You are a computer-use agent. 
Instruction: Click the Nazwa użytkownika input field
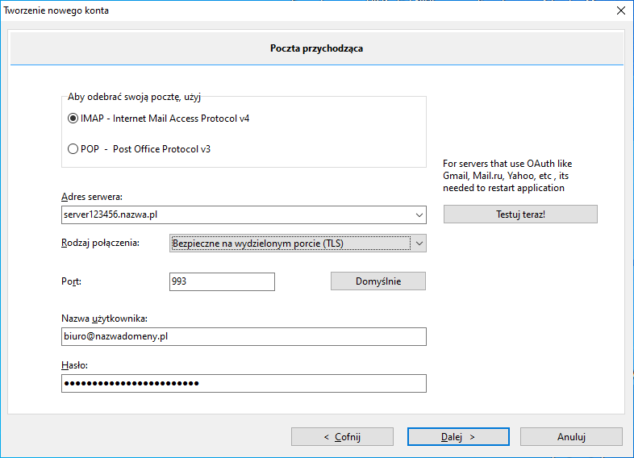click(244, 337)
